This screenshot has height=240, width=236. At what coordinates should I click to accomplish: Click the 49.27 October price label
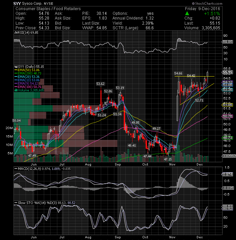[156, 128]
